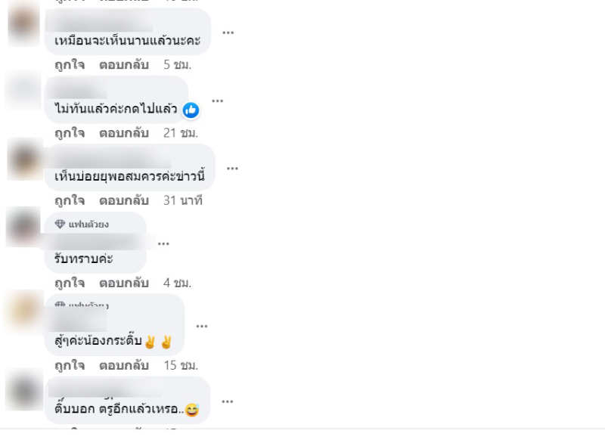The width and height of the screenshot is (605, 440).
Task: Open options for สู้ๆค่ะน้องกระติ๊บ comment
Action: pyautogui.click(x=202, y=327)
